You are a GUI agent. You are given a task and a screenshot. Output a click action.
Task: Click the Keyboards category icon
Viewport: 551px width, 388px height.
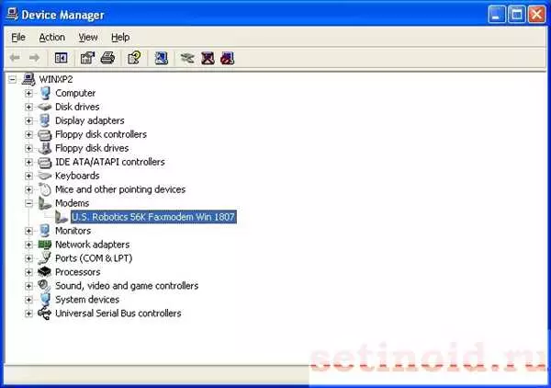(x=45, y=176)
